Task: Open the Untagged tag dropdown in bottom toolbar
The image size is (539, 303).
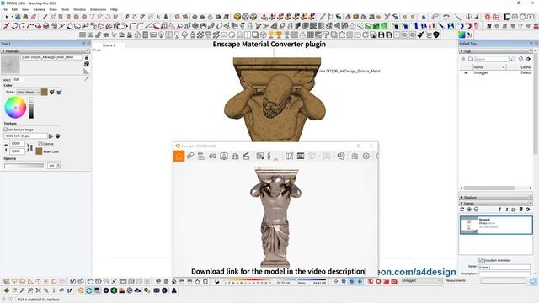Action: point(421,280)
